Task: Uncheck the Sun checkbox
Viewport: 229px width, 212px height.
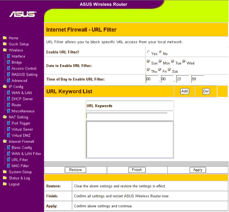Action: [148, 62]
